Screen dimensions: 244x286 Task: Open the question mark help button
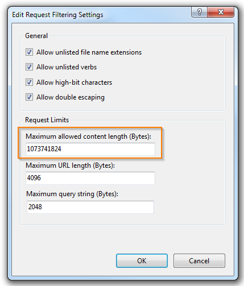(199, 12)
